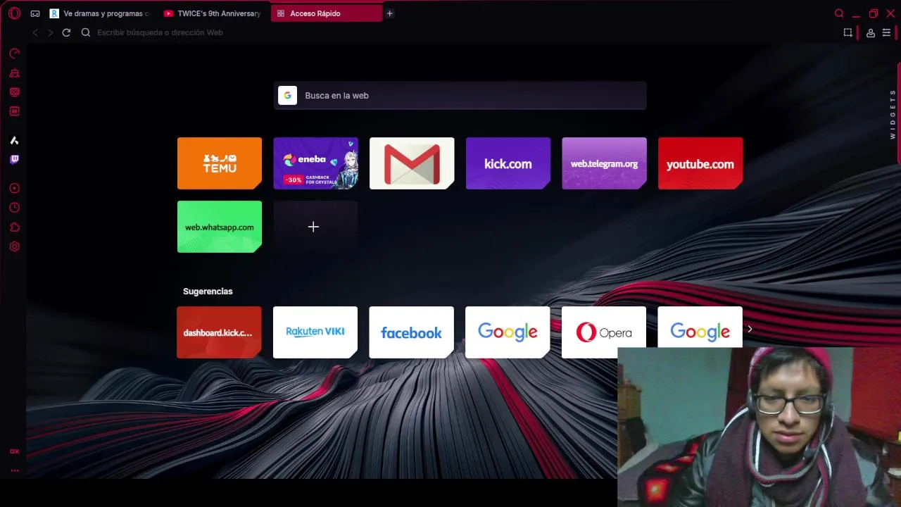Open the Gmail speed dial tile
The image size is (901, 507).
(x=412, y=163)
